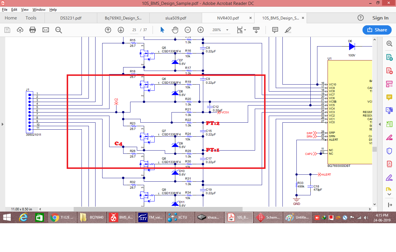Viewport: 396px width, 252px height.
Task: Switch to XCTU taskbar window
Action: (180, 217)
